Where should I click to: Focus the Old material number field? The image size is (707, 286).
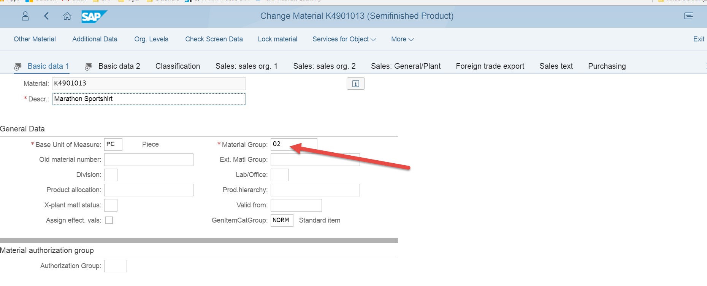click(x=149, y=160)
